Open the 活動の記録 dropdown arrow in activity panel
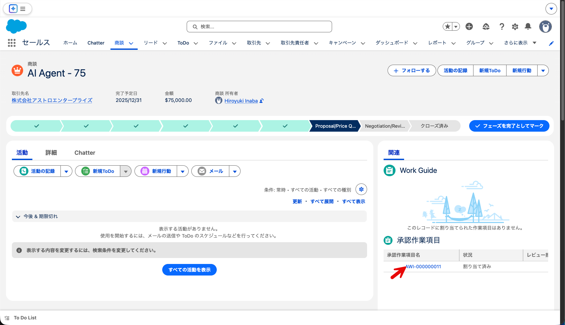The image size is (565, 325). (66, 171)
